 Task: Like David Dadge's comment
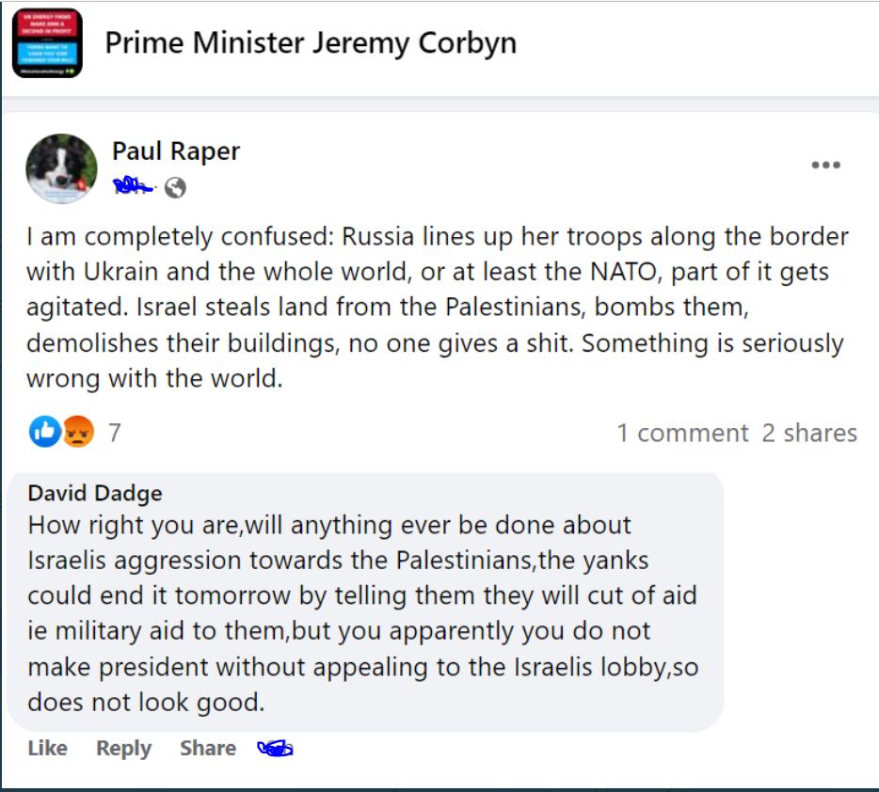click(47, 749)
